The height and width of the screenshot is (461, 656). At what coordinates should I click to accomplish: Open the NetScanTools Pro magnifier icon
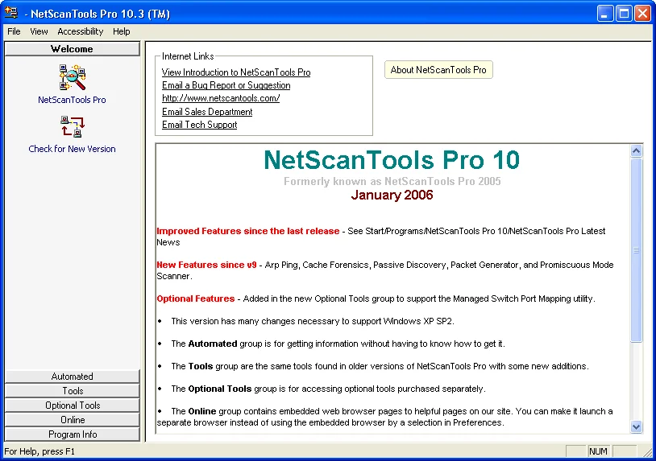pyautogui.click(x=72, y=77)
